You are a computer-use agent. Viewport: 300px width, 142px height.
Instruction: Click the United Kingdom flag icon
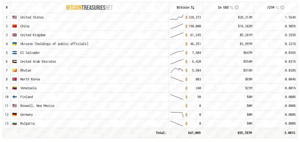[x=14, y=35]
